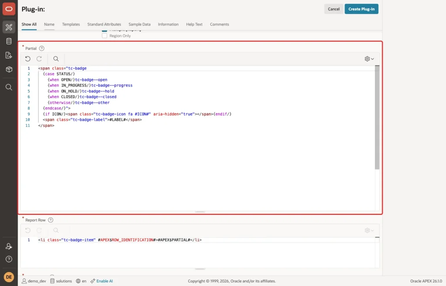This screenshot has width=446, height=286.
Task: Open the Administration user-wrench sidebar icon
Action: (x=9, y=246)
